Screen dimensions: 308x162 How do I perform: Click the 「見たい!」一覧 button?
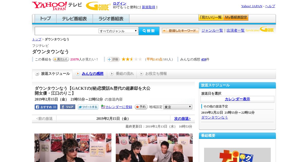coord(211,17)
